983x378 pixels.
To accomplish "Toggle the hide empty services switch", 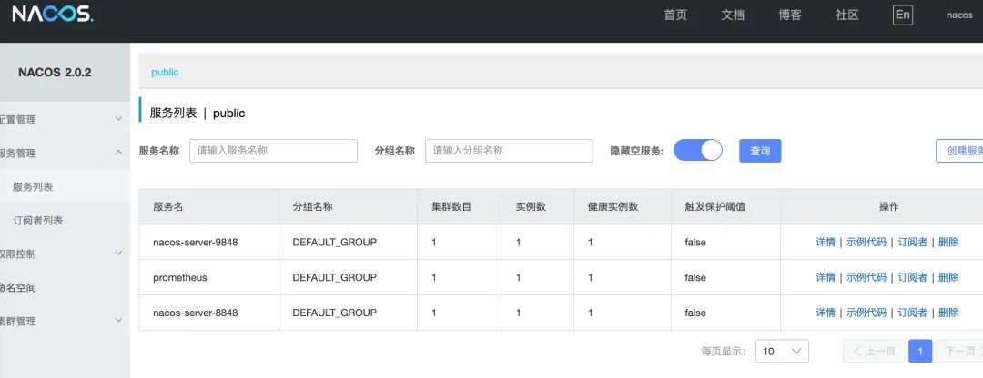I will click(x=697, y=151).
